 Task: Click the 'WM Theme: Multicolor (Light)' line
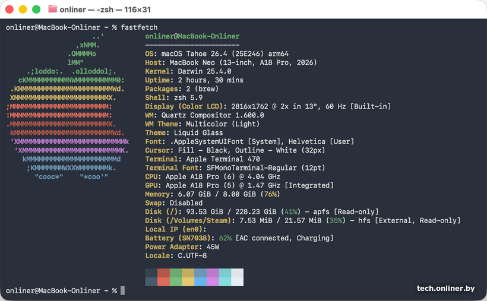(x=202, y=124)
